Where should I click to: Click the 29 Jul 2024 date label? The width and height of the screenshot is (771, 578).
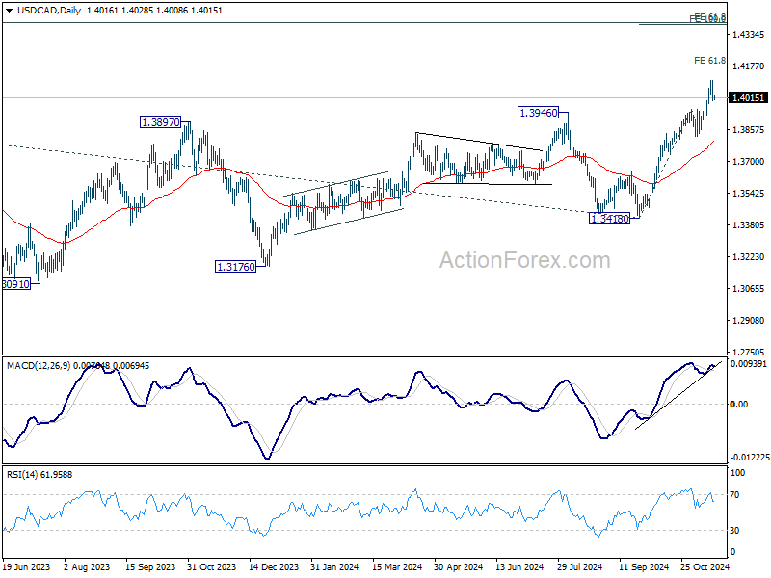[580, 566]
